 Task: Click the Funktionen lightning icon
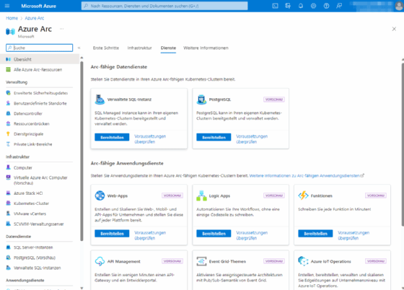pos(303,195)
